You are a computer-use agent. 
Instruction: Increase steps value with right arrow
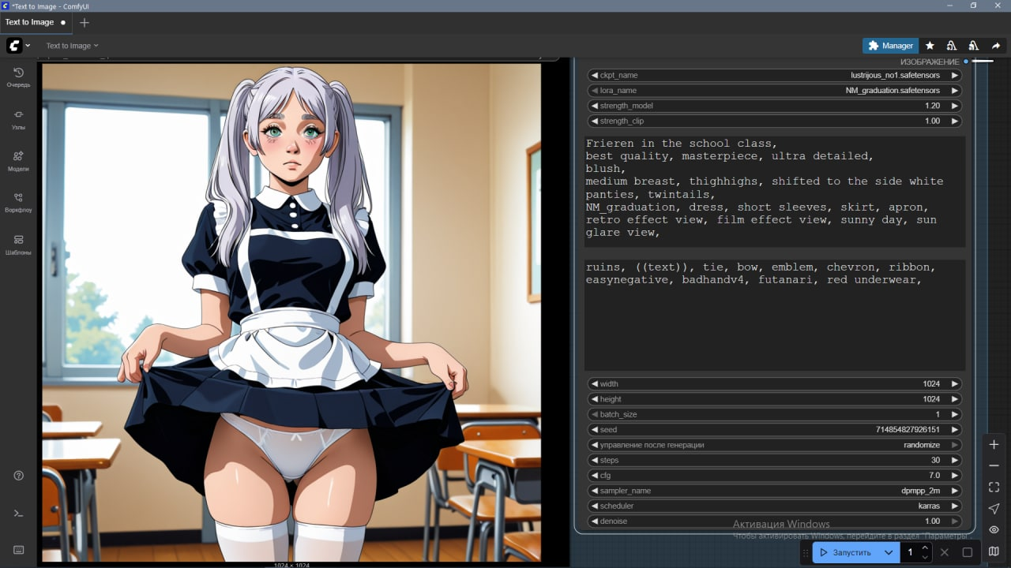[954, 460]
